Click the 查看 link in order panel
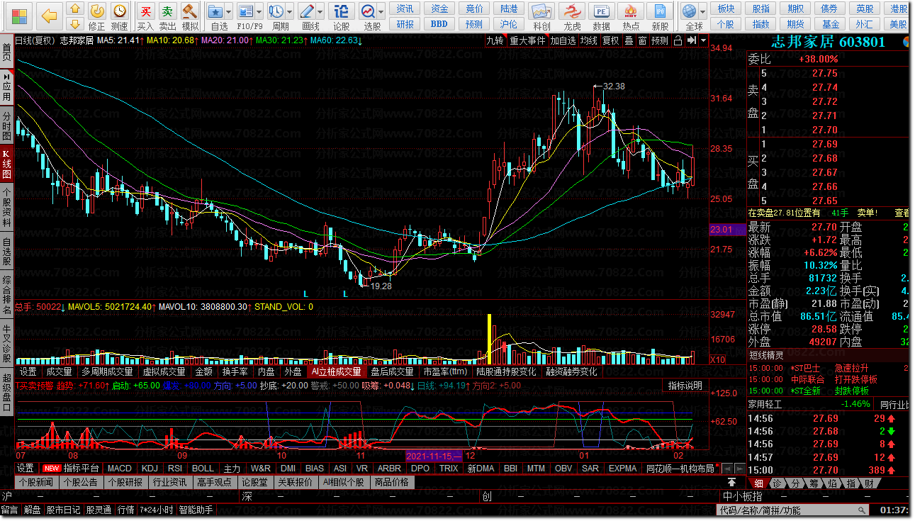The image size is (915, 521). [902, 213]
